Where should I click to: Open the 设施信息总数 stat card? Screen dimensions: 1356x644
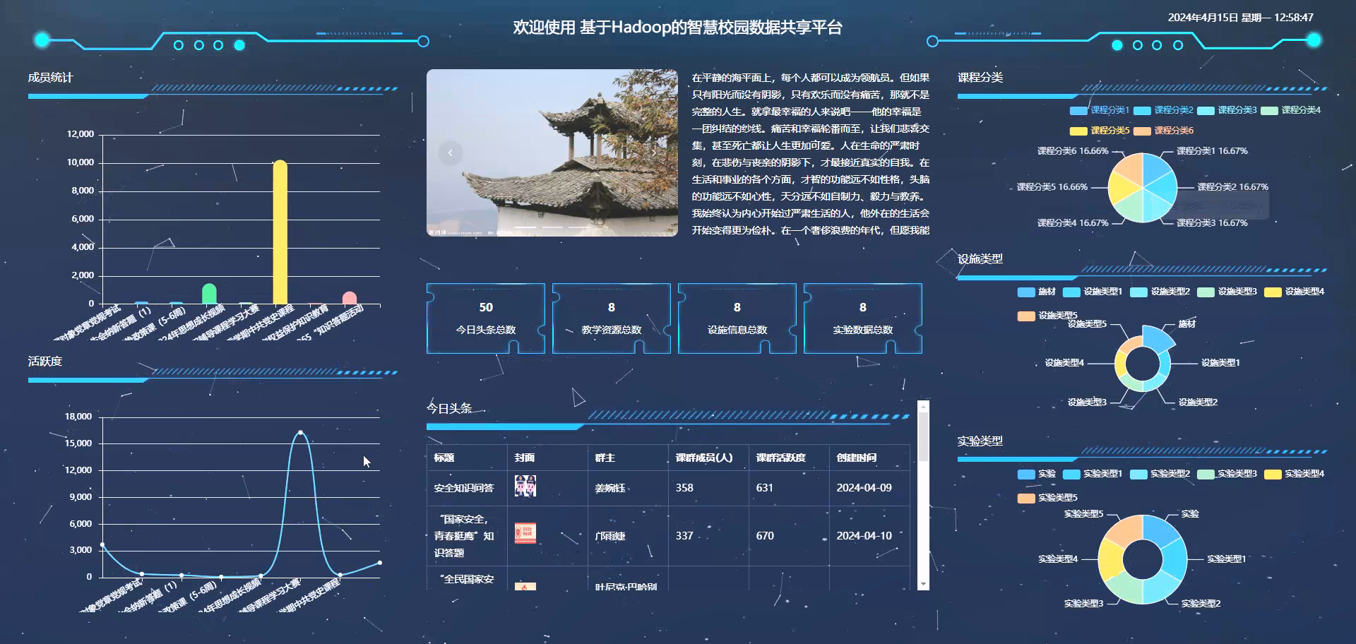737,318
